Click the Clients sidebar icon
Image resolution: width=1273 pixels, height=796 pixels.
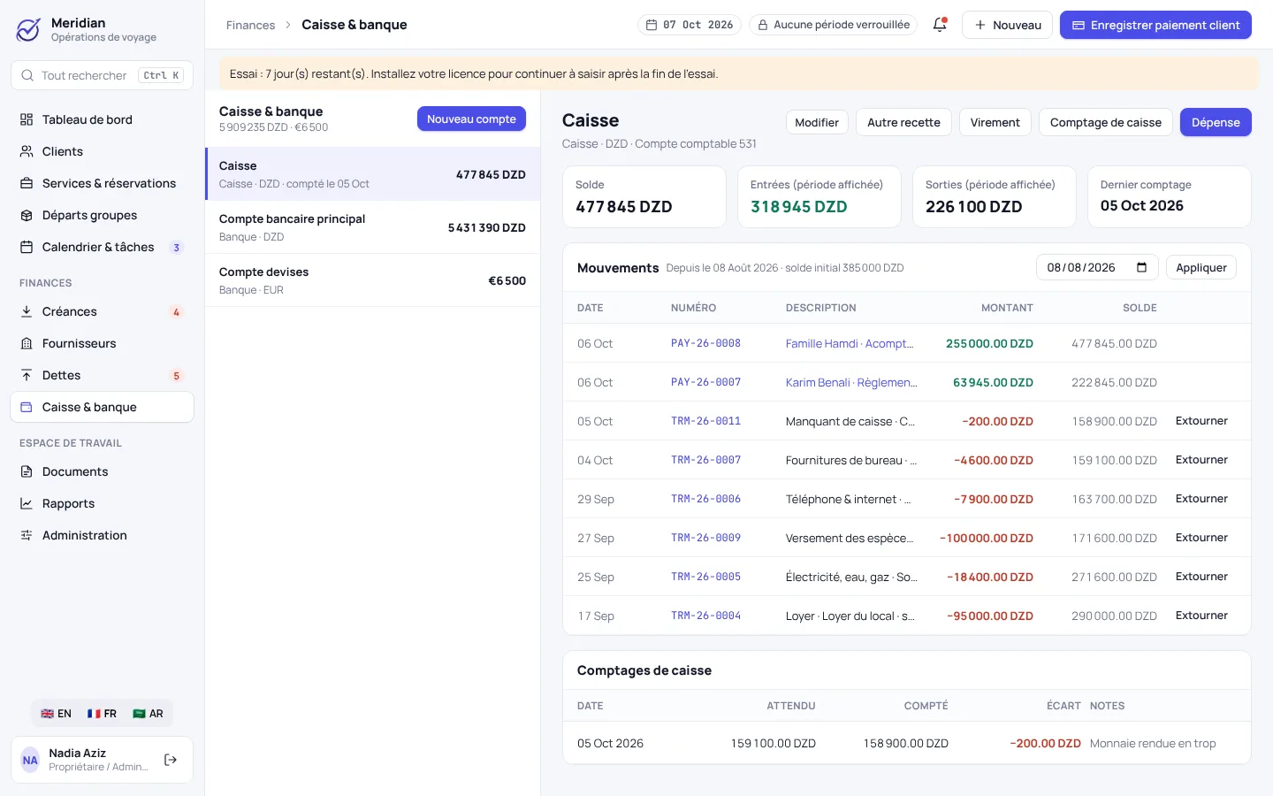point(27,151)
